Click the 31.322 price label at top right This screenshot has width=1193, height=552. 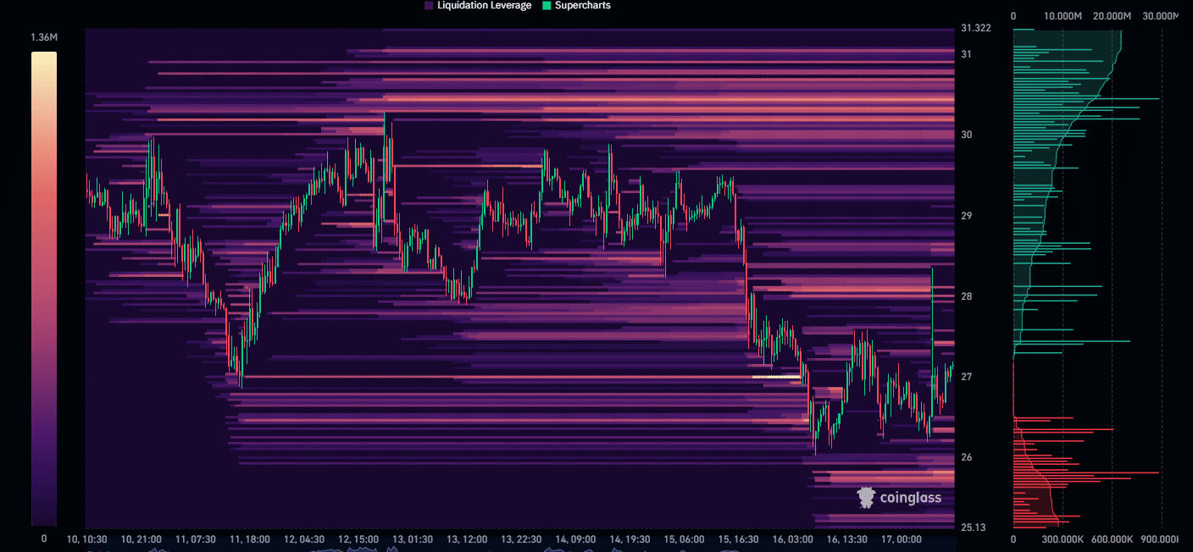976,27
